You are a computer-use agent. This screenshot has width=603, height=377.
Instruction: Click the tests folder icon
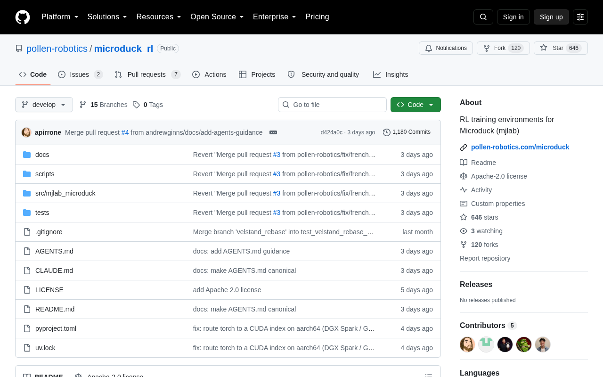click(x=27, y=213)
